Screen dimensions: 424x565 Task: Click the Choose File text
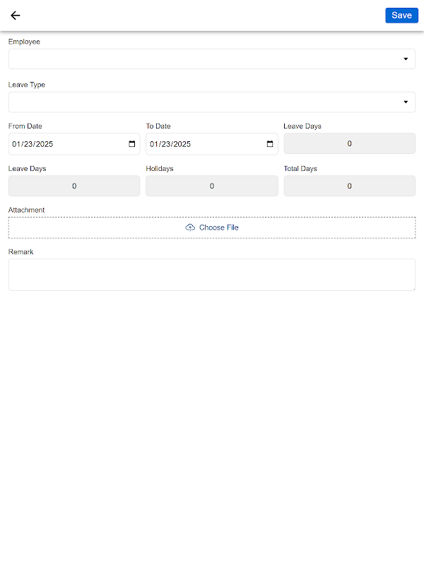click(219, 227)
